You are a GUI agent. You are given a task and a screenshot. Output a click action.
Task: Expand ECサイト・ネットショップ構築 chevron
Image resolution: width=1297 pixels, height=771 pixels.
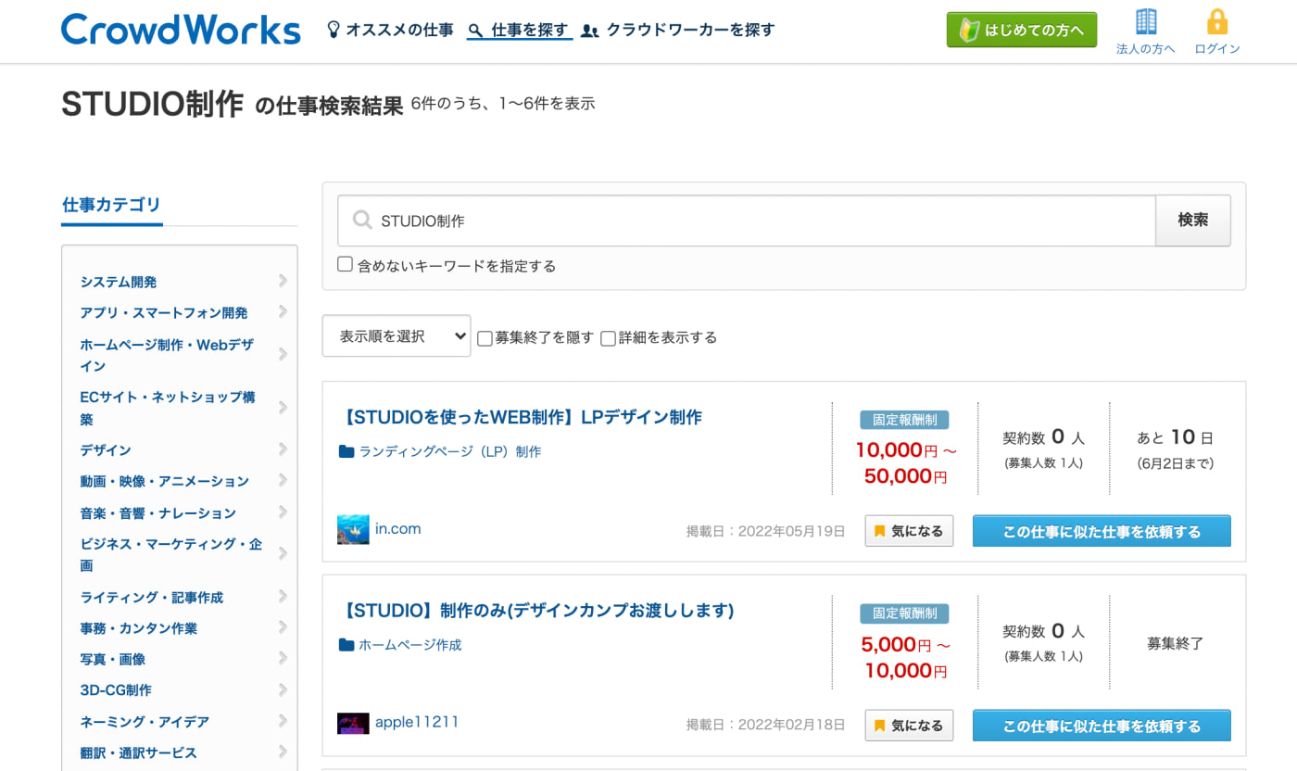[283, 407]
